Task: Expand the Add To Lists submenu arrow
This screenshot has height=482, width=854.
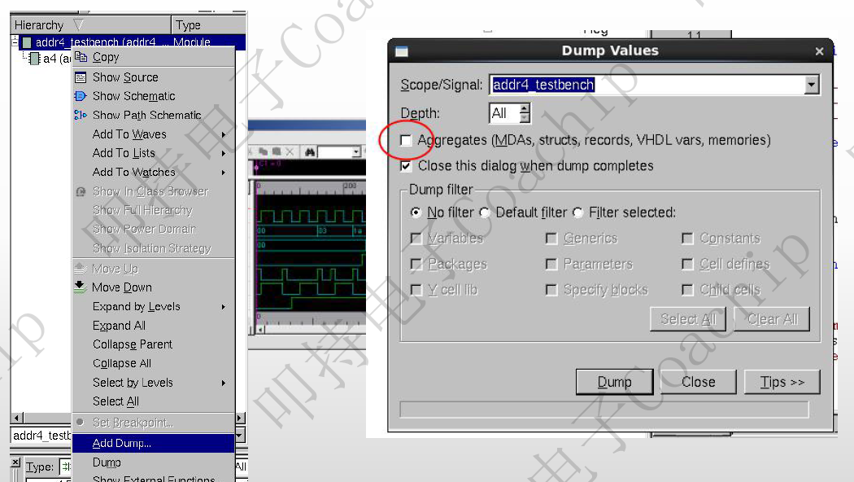Action: coord(224,154)
